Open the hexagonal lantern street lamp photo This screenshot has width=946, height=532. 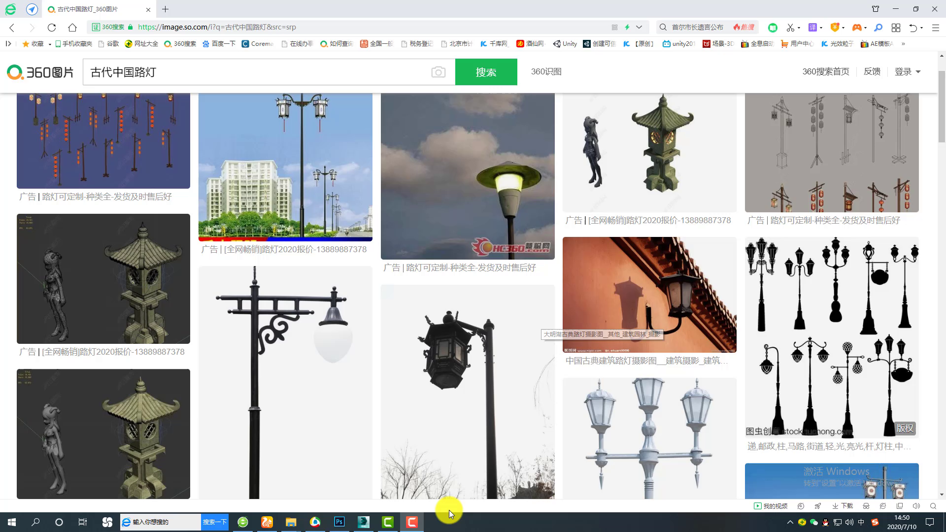[468, 392]
